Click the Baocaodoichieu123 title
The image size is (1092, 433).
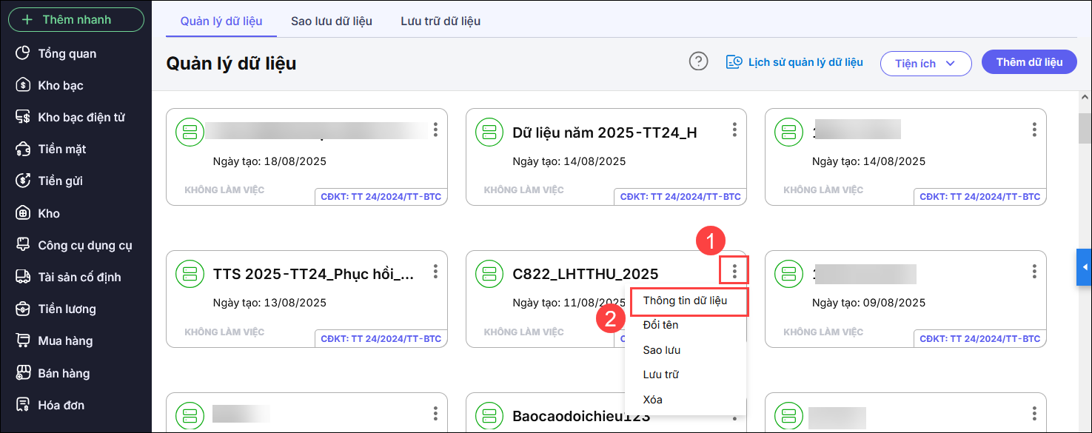[581, 417]
